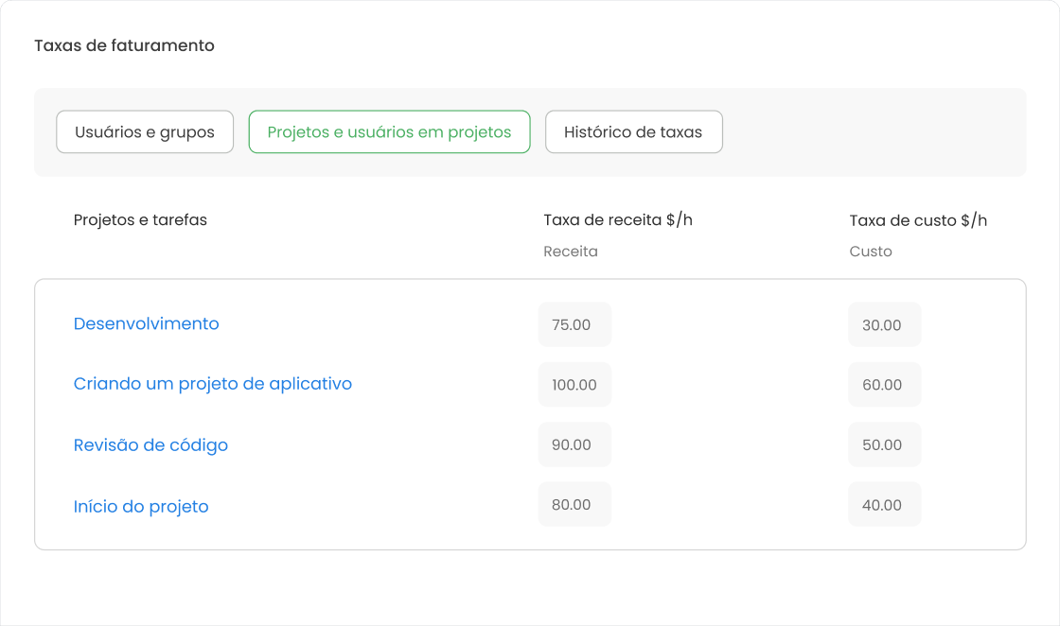Go to the Início do projeto link

pyautogui.click(x=141, y=506)
